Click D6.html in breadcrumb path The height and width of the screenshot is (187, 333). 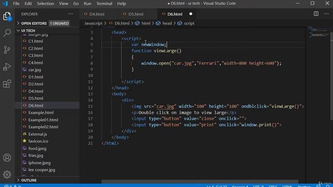tap(122, 23)
